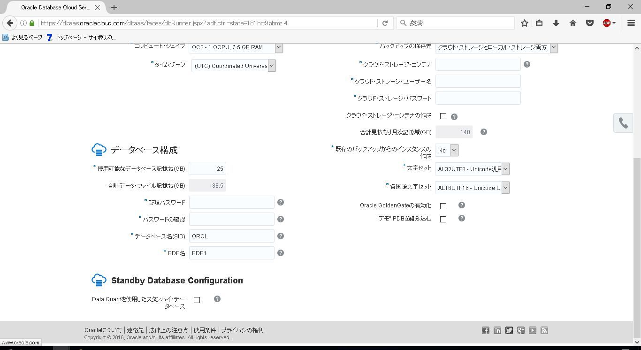Show help for the "Demo" PDB option
This screenshot has width=641, height=350.
coord(462,218)
